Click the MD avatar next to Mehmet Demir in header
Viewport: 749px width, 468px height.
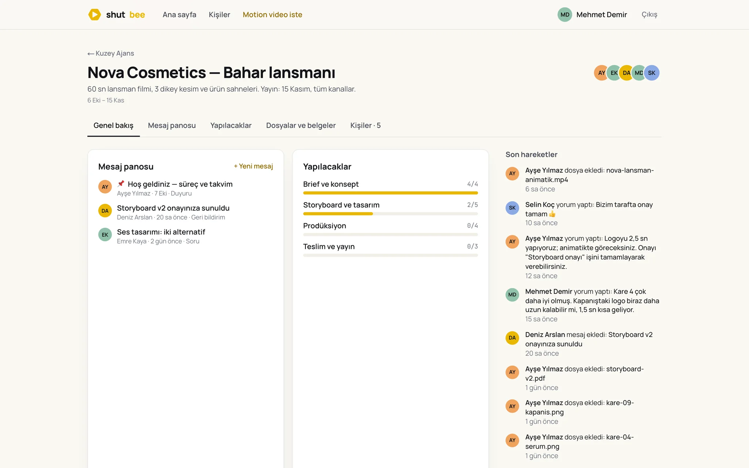565,15
